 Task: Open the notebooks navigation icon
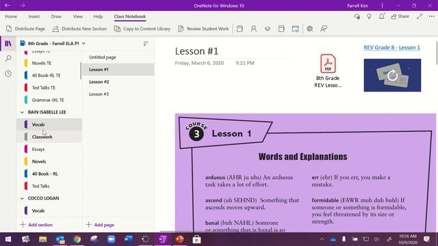(8, 44)
